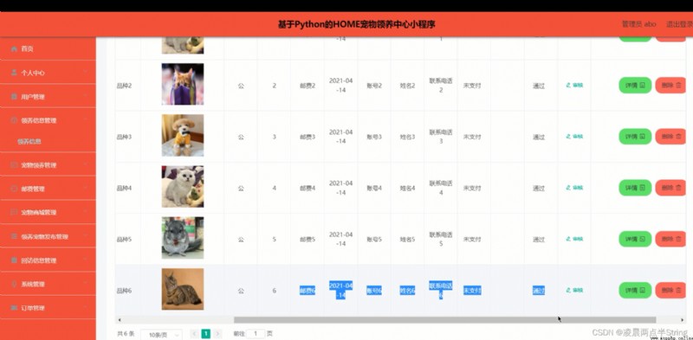Click the 审核 edit icon for 品种6 row

568,290
